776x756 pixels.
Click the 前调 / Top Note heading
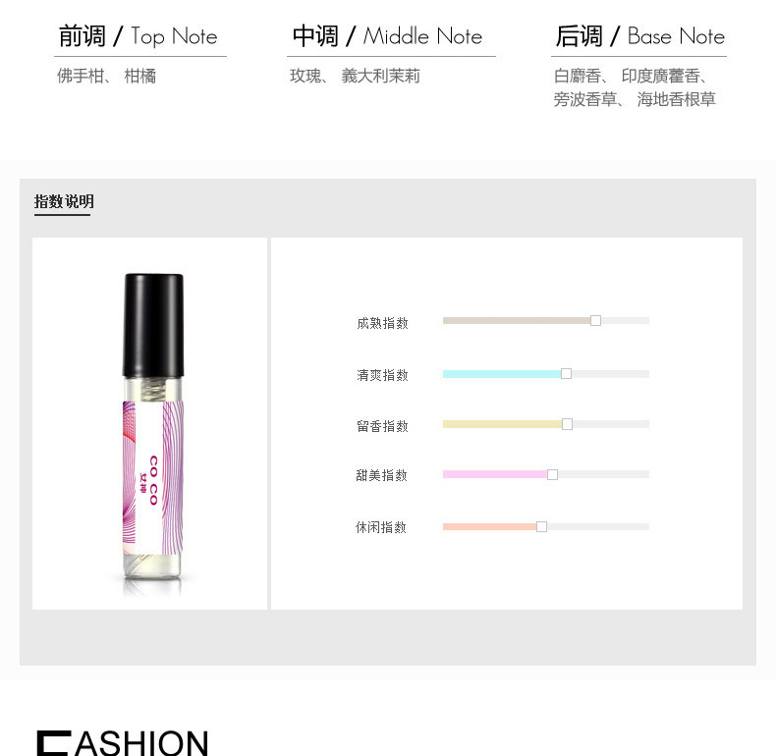click(x=138, y=36)
